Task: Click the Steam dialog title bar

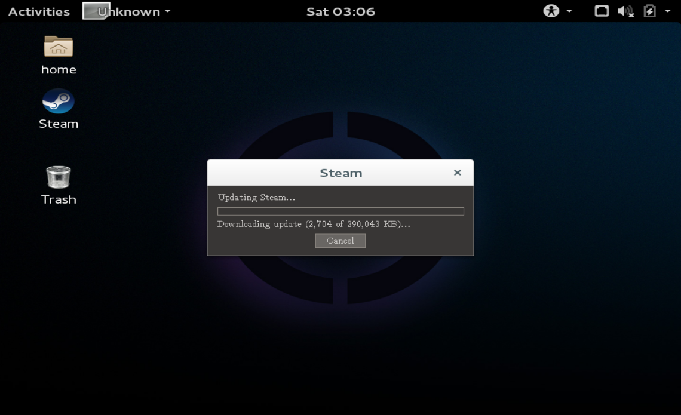Action: click(x=340, y=173)
